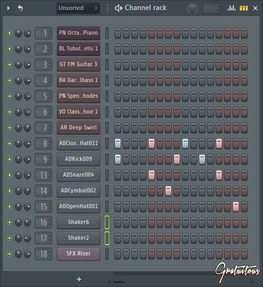Toggle the green mute light for ADKick009
263x287 pixels.
point(9,159)
